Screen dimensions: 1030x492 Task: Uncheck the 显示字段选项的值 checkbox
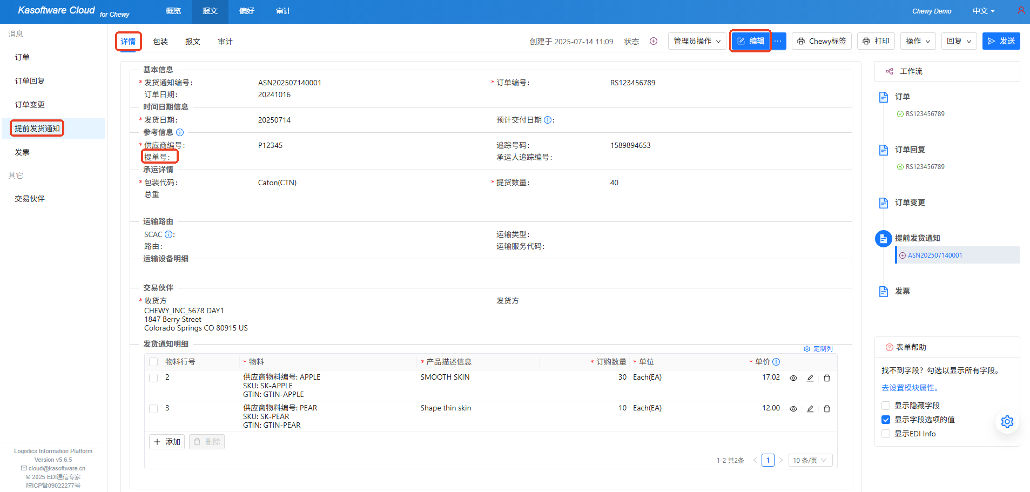[886, 420]
